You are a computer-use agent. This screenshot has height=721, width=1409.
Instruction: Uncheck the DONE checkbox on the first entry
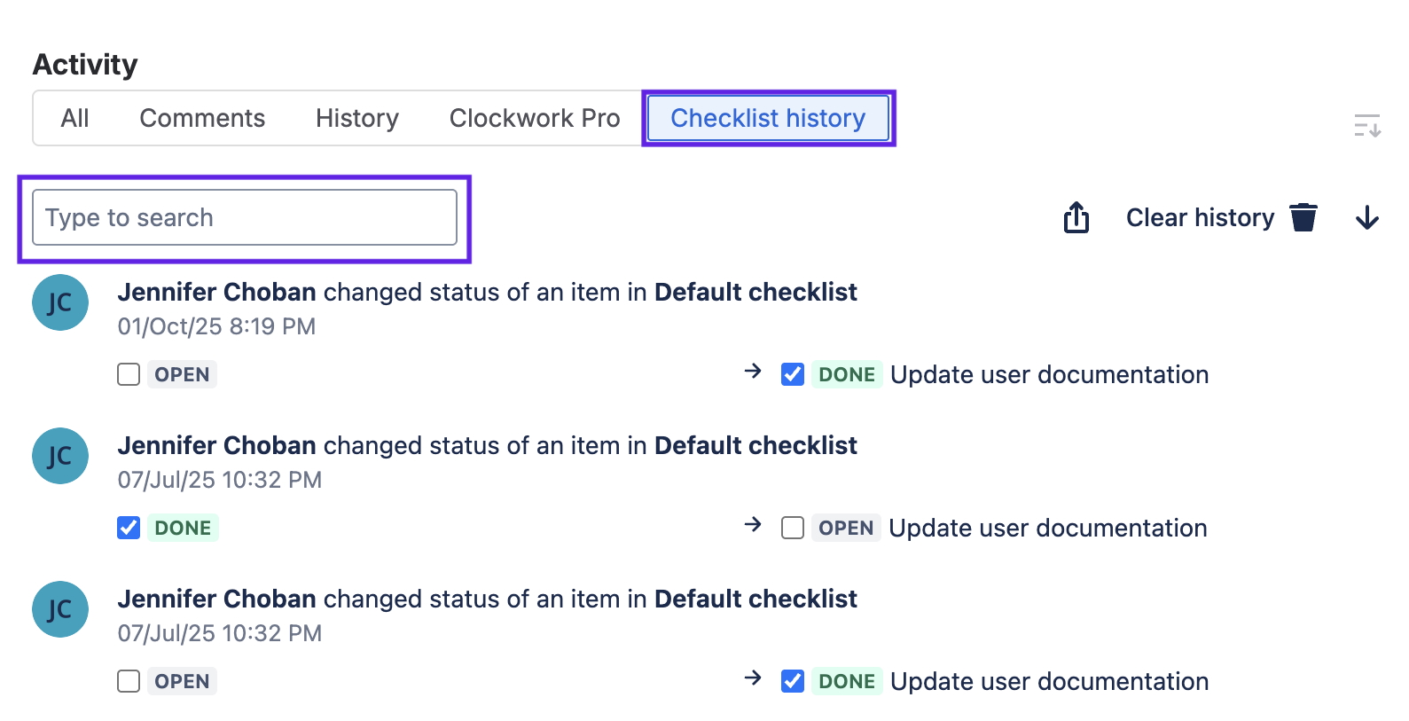click(792, 374)
